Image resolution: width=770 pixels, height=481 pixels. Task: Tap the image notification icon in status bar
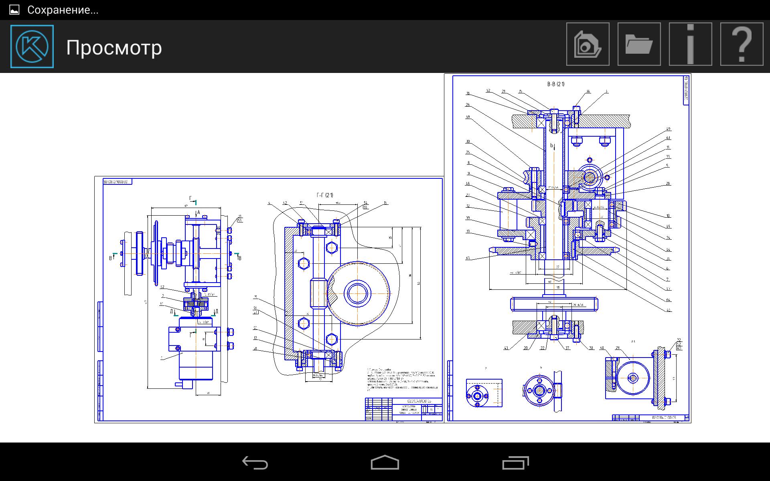coord(14,10)
